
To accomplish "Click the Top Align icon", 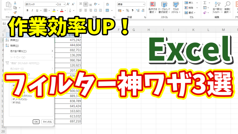I will [81, 4].
